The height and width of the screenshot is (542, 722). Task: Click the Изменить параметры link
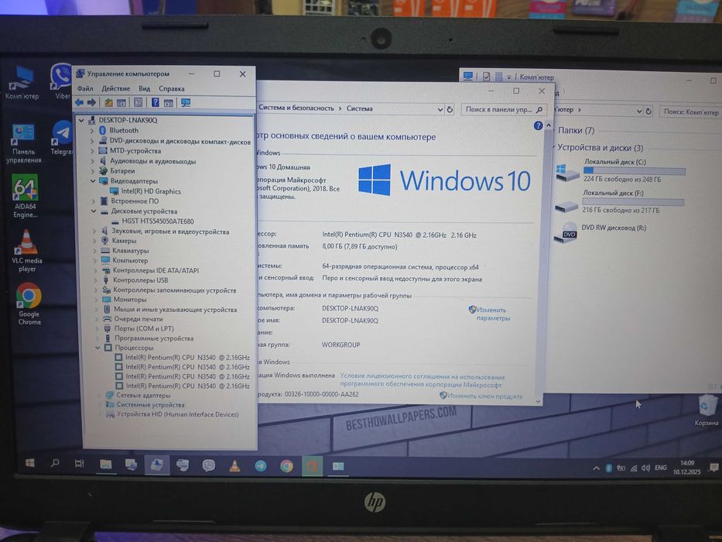[x=493, y=314]
